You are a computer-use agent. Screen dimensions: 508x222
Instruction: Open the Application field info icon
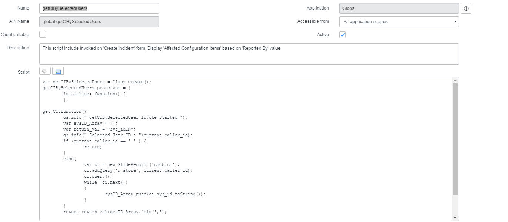[x=466, y=8]
